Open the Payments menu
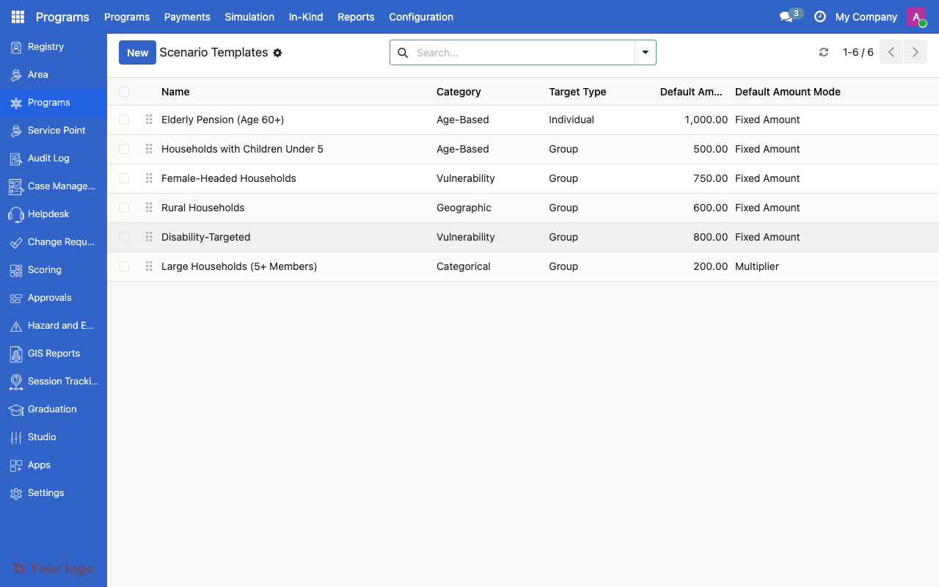Image resolution: width=939 pixels, height=587 pixels. pyautogui.click(x=187, y=17)
